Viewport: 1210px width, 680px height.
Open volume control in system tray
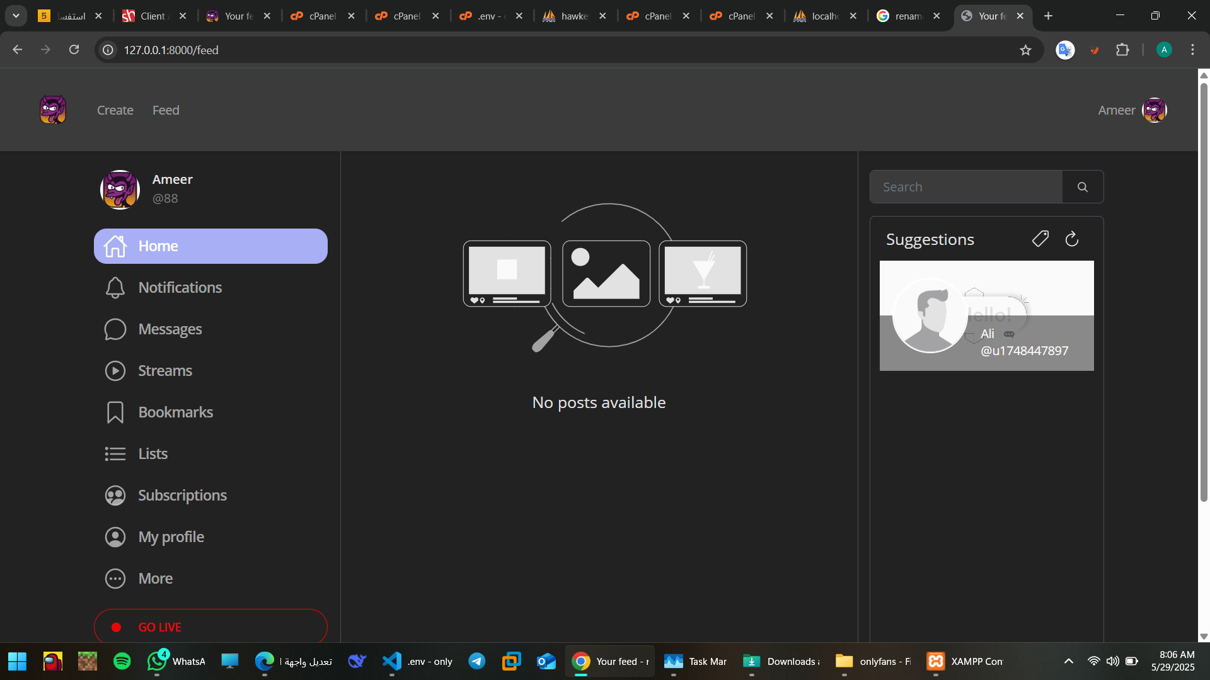click(1113, 661)
